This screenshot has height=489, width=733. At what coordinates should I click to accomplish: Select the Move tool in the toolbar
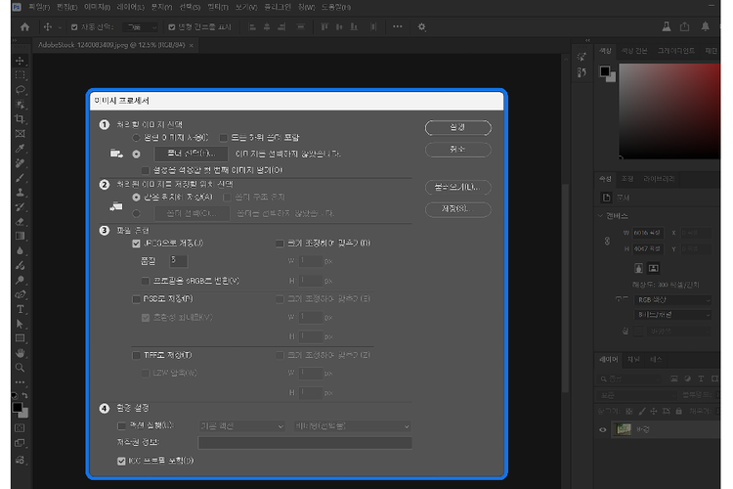point(21,61)
